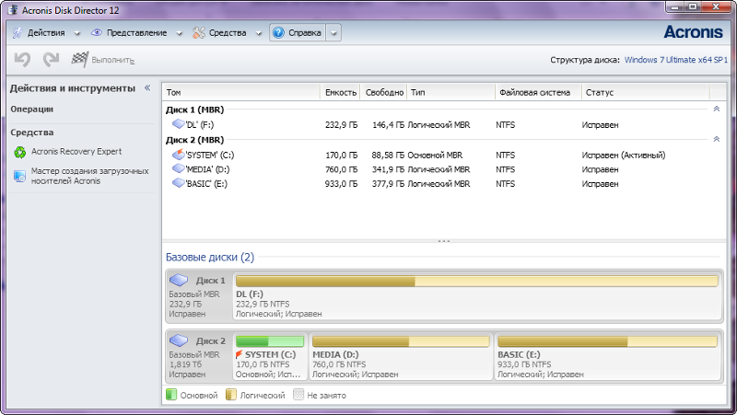737x415 pixels.
Task: Sort by the Файловая система column header
Action: (538, 93)
